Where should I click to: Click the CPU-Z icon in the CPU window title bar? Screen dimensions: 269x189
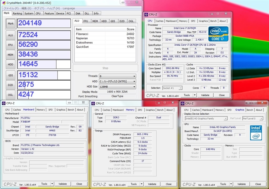[x=146, y=14]
